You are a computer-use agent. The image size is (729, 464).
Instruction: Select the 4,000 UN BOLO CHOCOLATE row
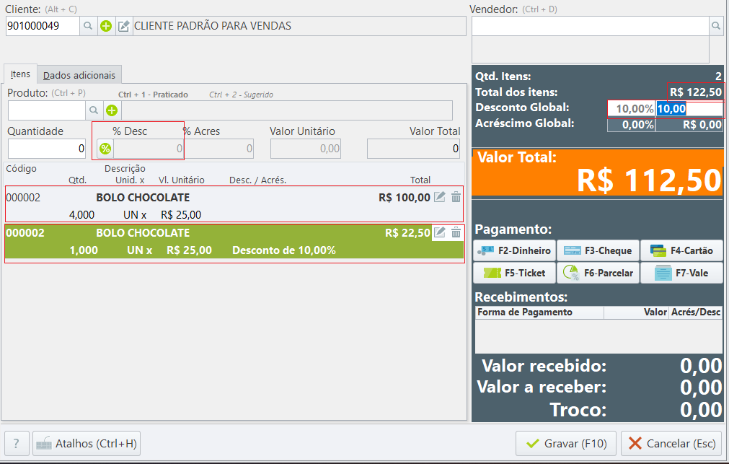coord(234,204)
